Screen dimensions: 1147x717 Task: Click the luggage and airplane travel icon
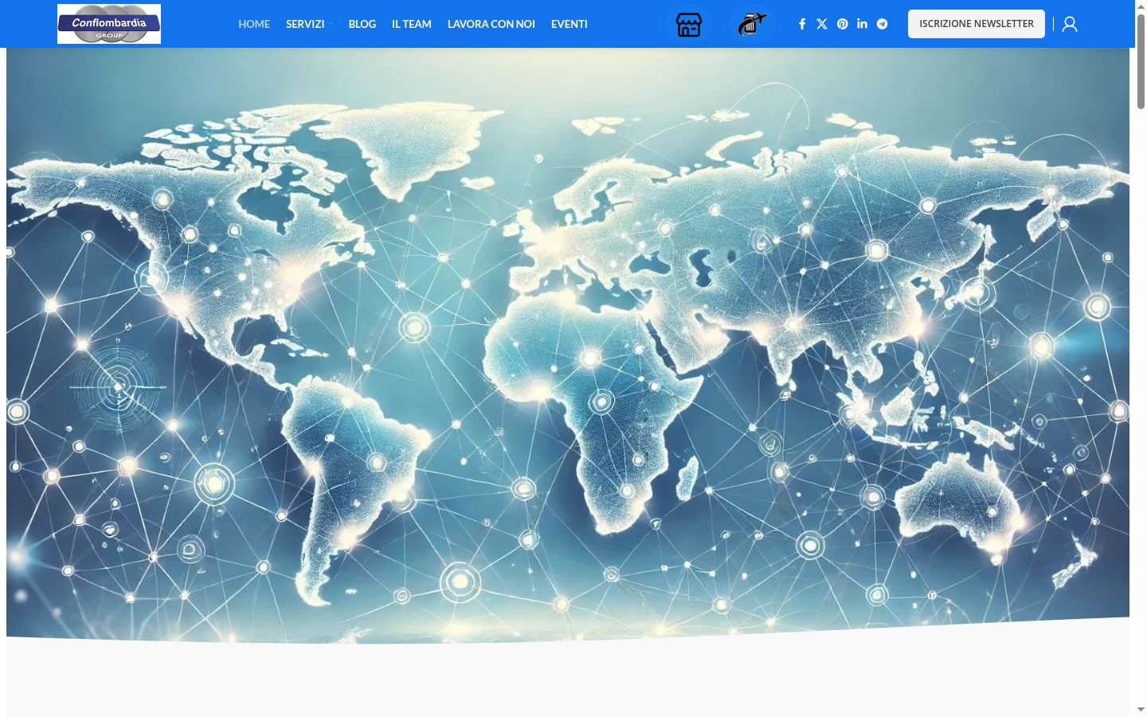[752, 25]
